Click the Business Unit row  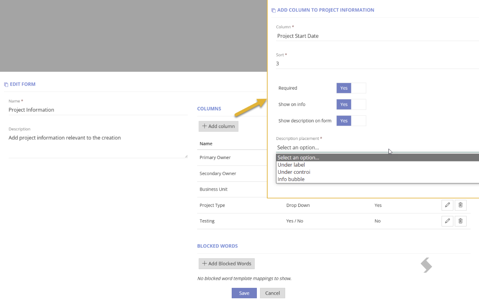232,189
